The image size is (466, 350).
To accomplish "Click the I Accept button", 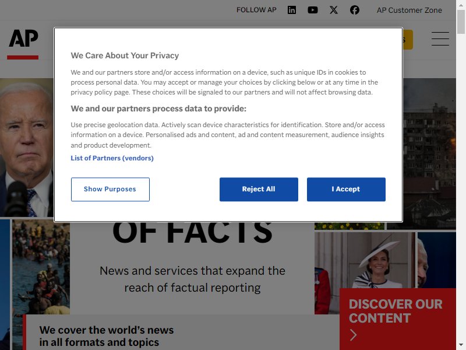I will (x=346, y=189).
